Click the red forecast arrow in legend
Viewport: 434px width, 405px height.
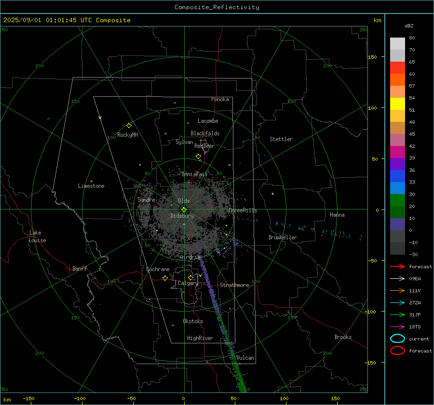pos(397,266)
